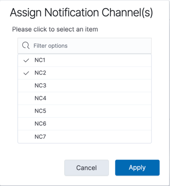Focus the Filter options search field

click(x=85, y=46)
